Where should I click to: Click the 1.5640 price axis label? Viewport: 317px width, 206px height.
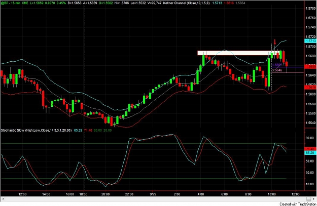[x=310, y=75]
